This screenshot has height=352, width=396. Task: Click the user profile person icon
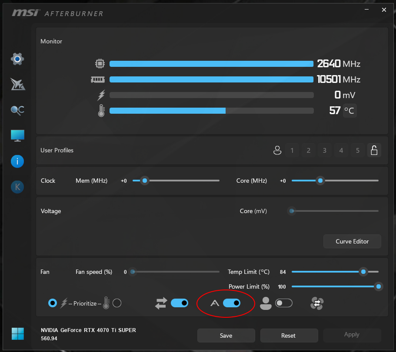(x=277, y=151)
